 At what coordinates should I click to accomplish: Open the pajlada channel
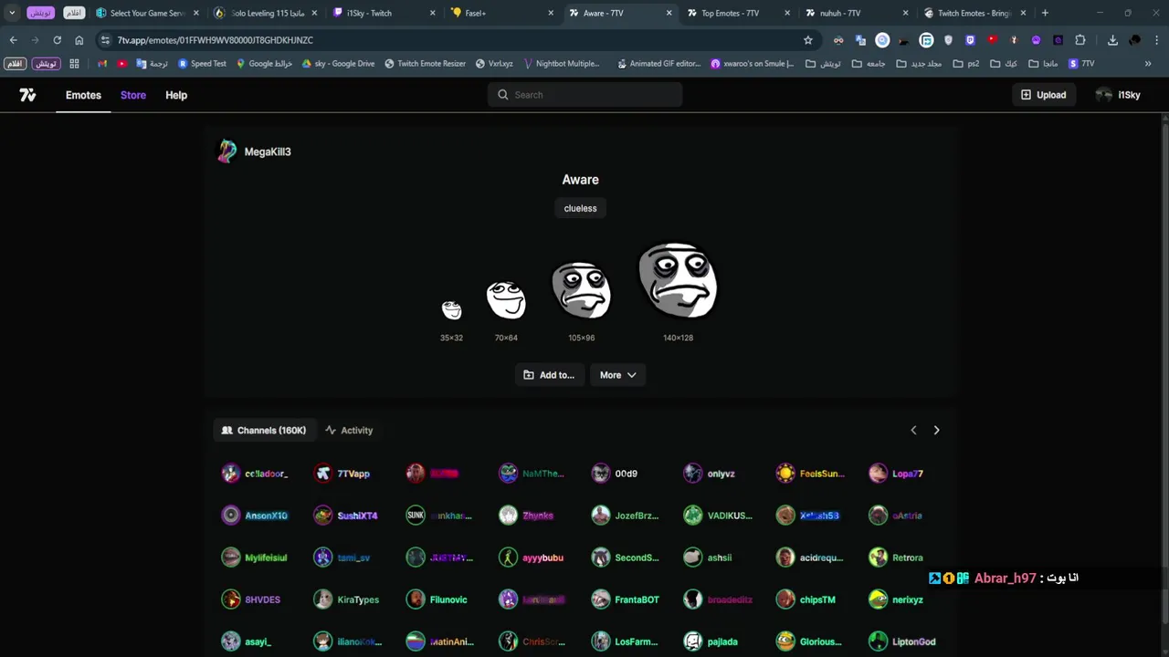pyautogui.click(x=711, y=641)
